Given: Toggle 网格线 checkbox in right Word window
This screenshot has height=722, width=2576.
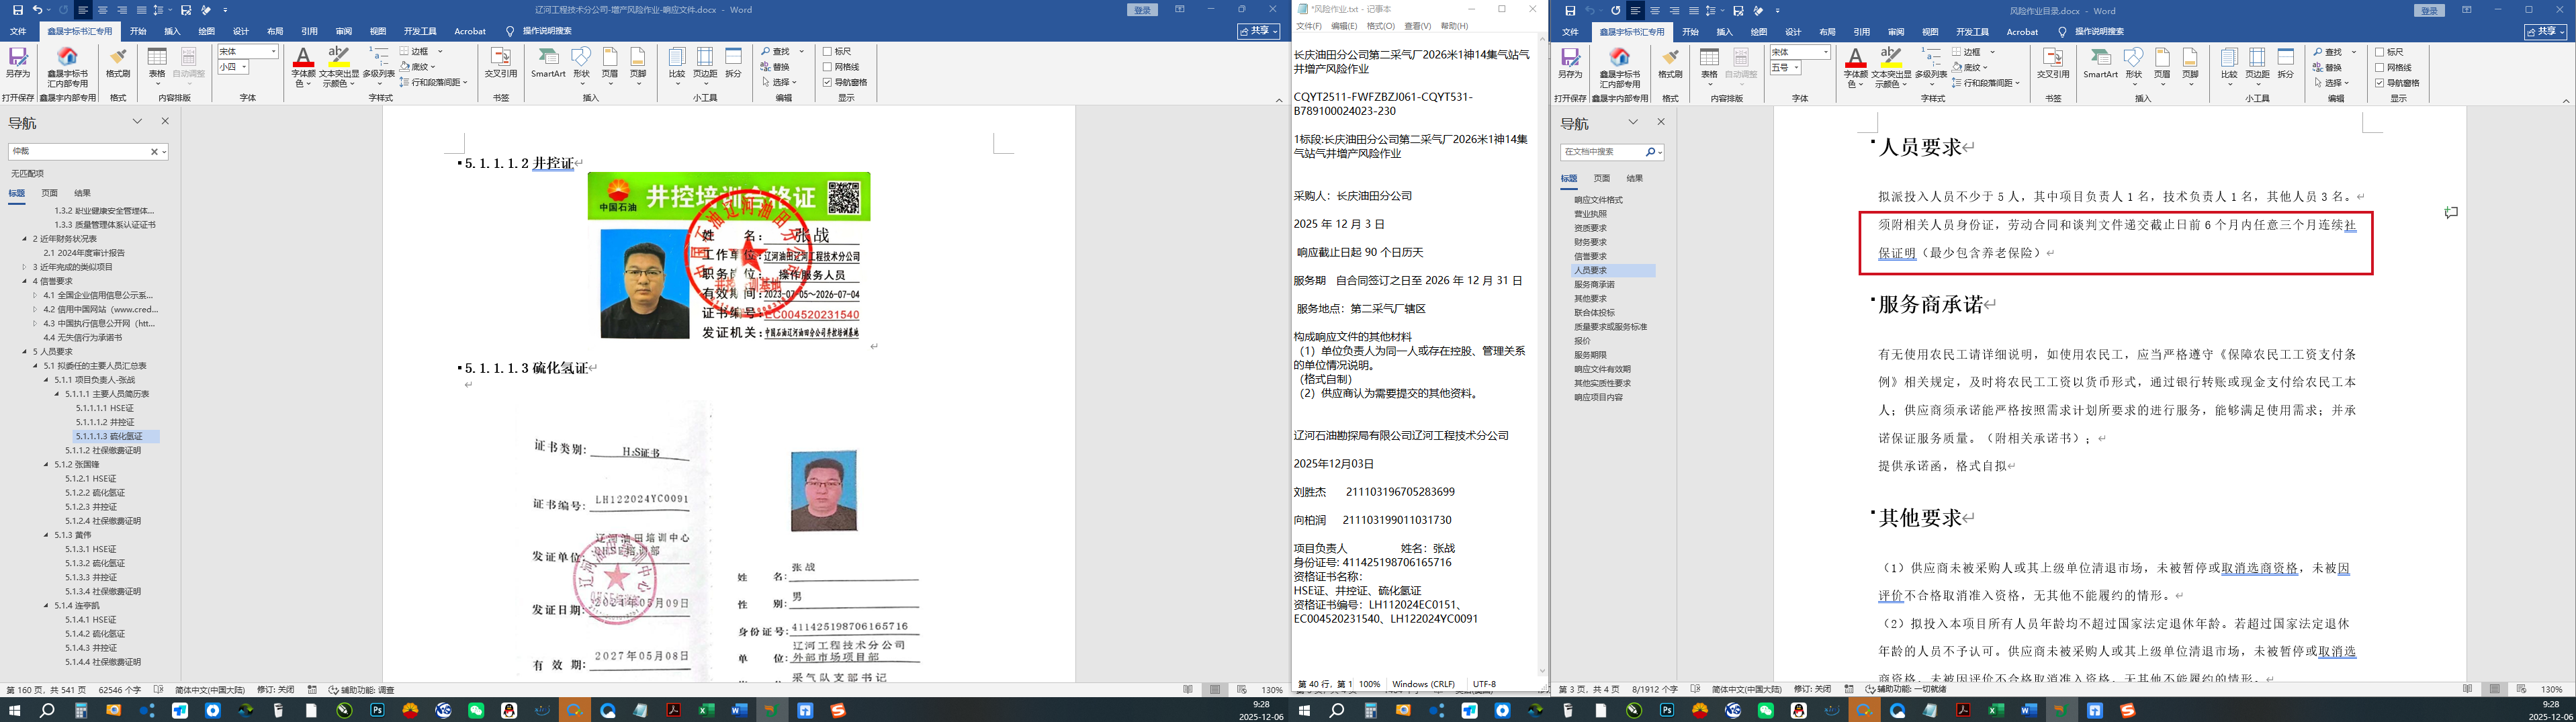Looking at the screenshot, I should (2379, 67).
